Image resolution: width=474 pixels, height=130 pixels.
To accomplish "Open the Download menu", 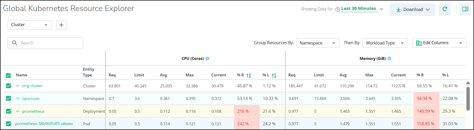I will pyautogui.click(x=412, y=9).
